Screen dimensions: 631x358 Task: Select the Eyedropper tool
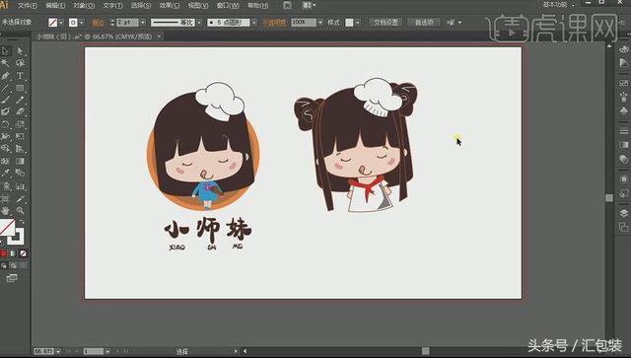(5, 174)
